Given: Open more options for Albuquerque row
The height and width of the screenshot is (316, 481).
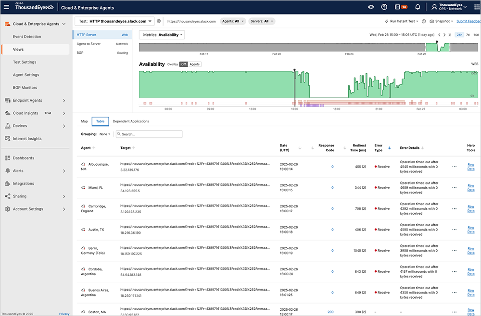Looking at the screenshot, I should click(x=455, y=167).
